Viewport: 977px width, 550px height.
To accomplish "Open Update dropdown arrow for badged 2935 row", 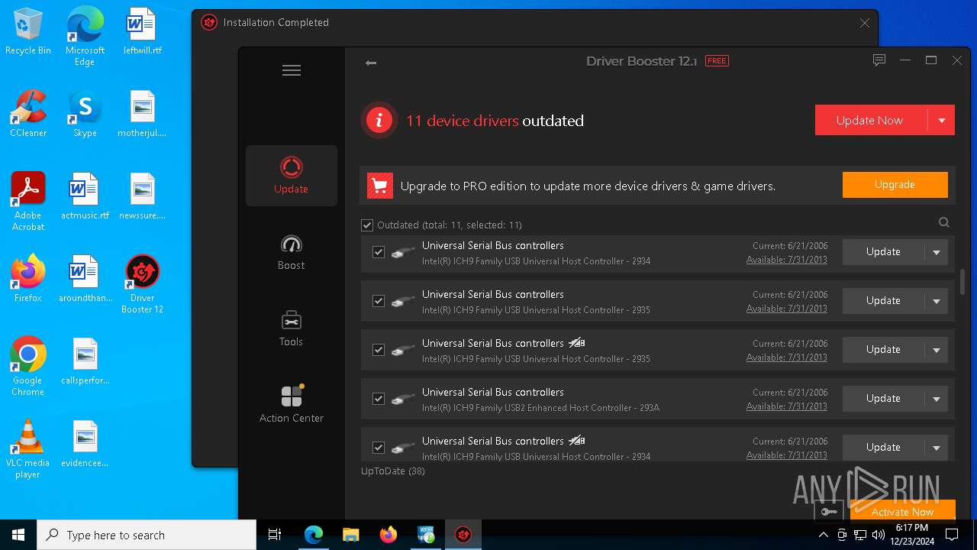I will point(937,350).
